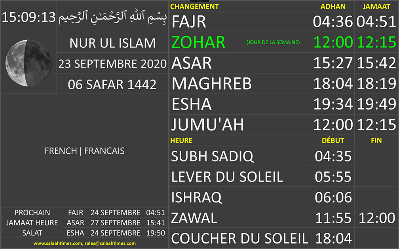Click the current time clock 15:09:13
The image size is (399, 249).
[x=28, y=17]
